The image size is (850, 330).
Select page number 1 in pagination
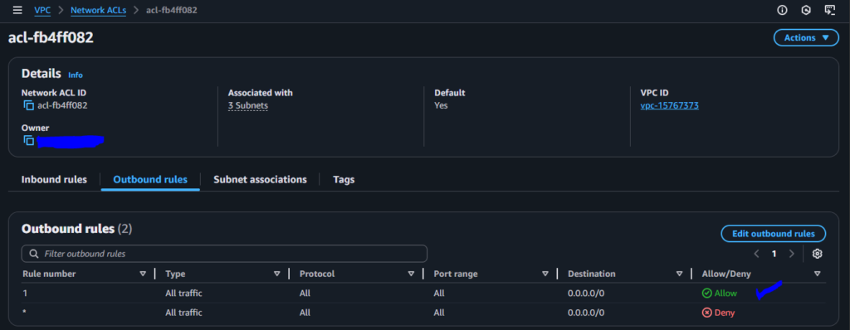point(774,254)
